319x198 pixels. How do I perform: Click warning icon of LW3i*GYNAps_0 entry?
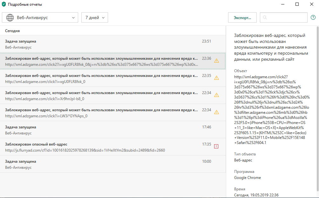click(x=216, y=112)
